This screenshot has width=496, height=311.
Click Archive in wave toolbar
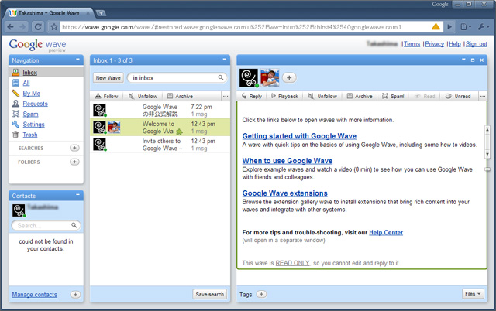pos(360,96)
